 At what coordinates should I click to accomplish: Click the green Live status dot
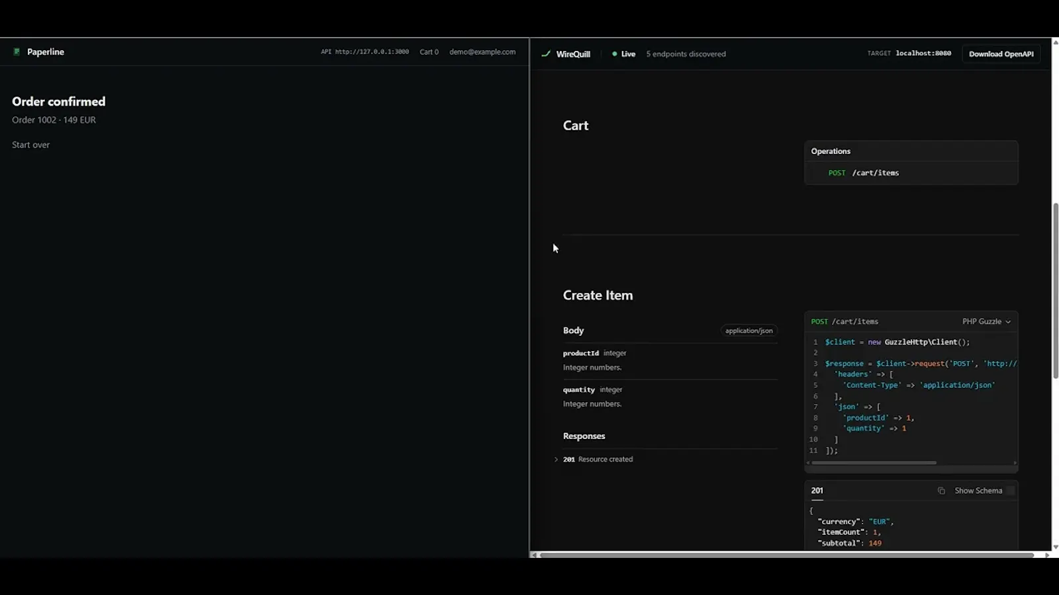pos(615,54)
